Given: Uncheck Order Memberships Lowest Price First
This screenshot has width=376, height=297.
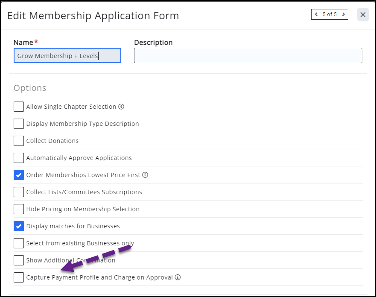Looking at the screenshot, I should point(19,175).
